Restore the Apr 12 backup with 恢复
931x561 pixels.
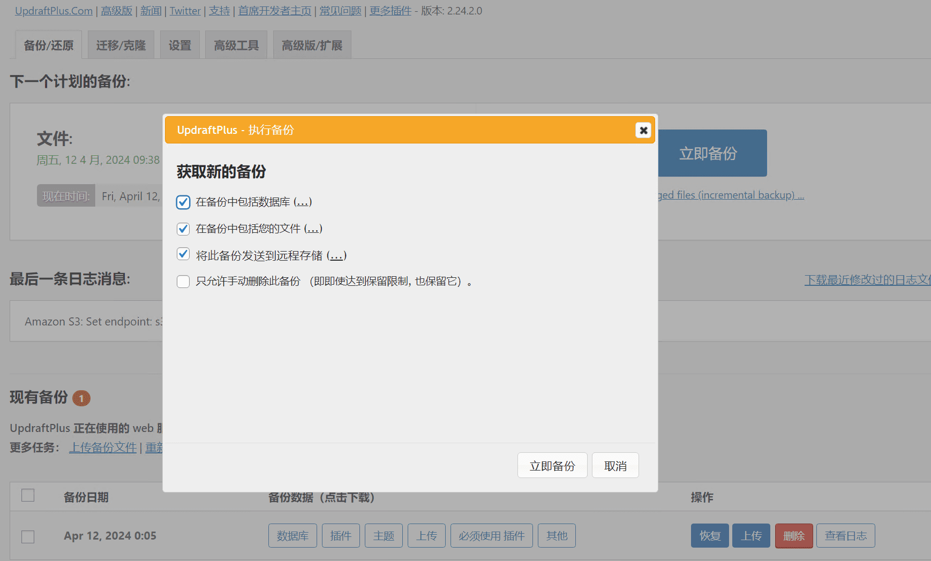(709, 535)
